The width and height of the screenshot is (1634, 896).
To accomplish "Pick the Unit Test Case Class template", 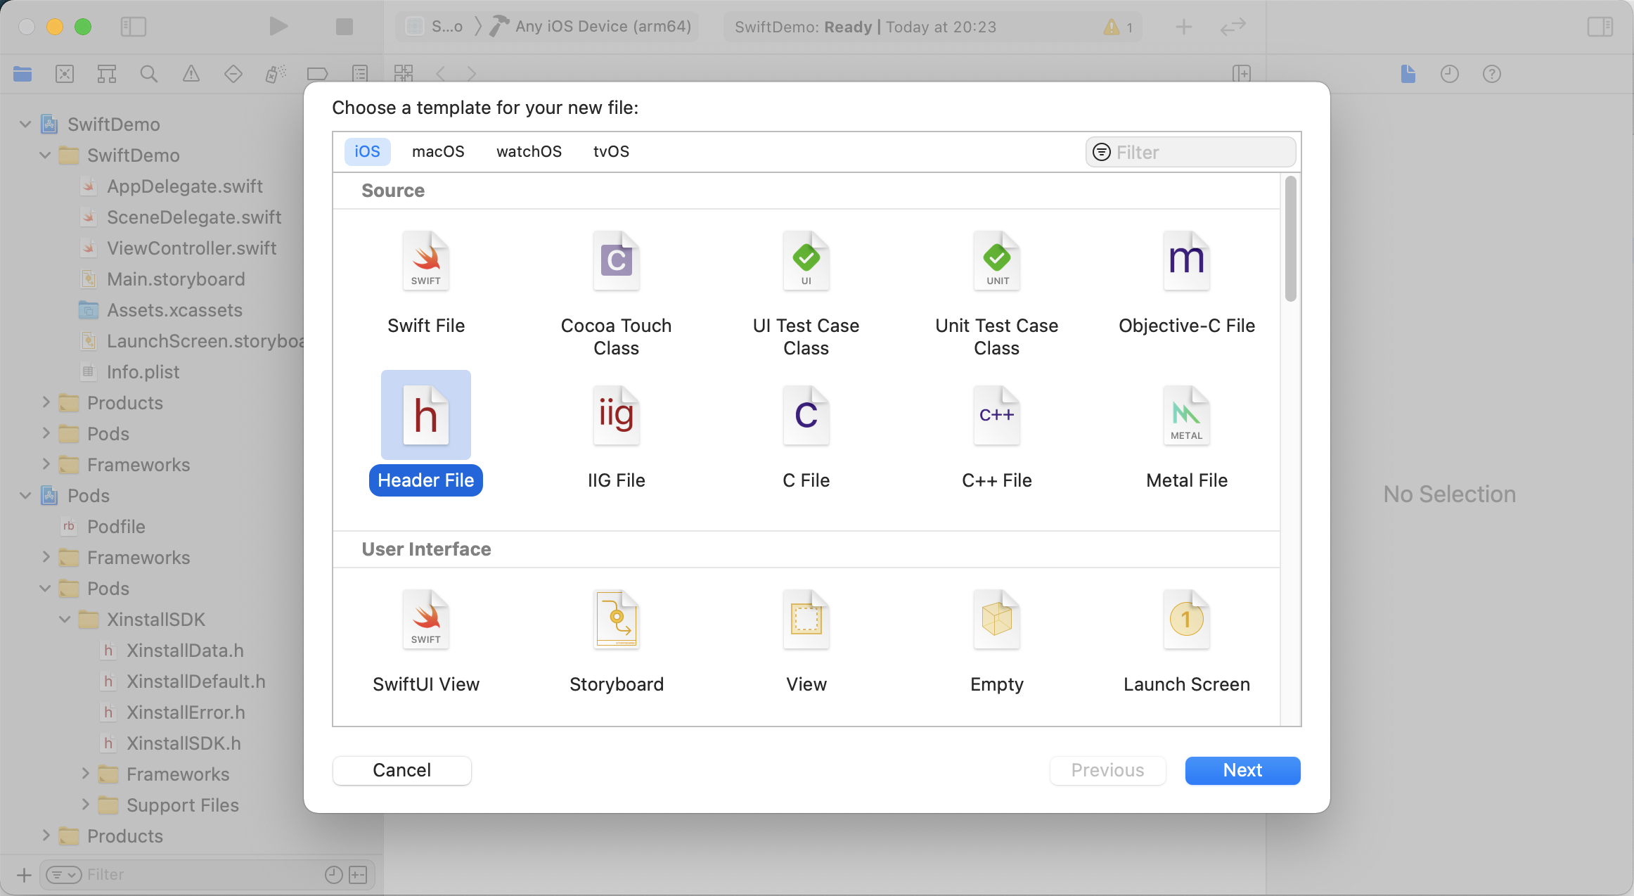I will coord(996,294).
